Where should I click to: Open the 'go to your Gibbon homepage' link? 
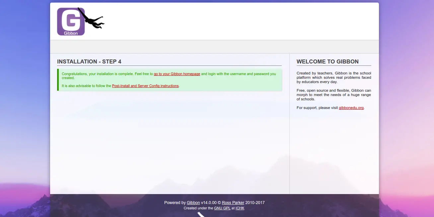coord(177,74)
